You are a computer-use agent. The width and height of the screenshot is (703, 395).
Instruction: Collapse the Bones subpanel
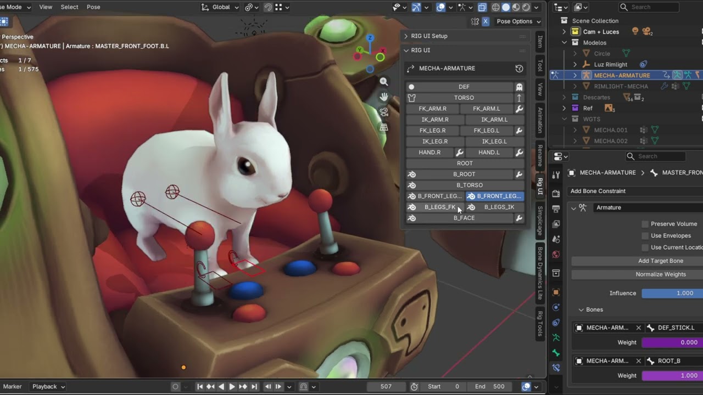(x=581, y=310)
